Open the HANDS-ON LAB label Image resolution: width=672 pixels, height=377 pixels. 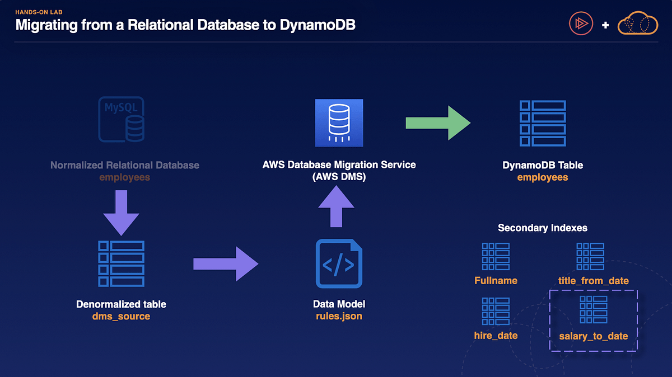click(39, 11)
